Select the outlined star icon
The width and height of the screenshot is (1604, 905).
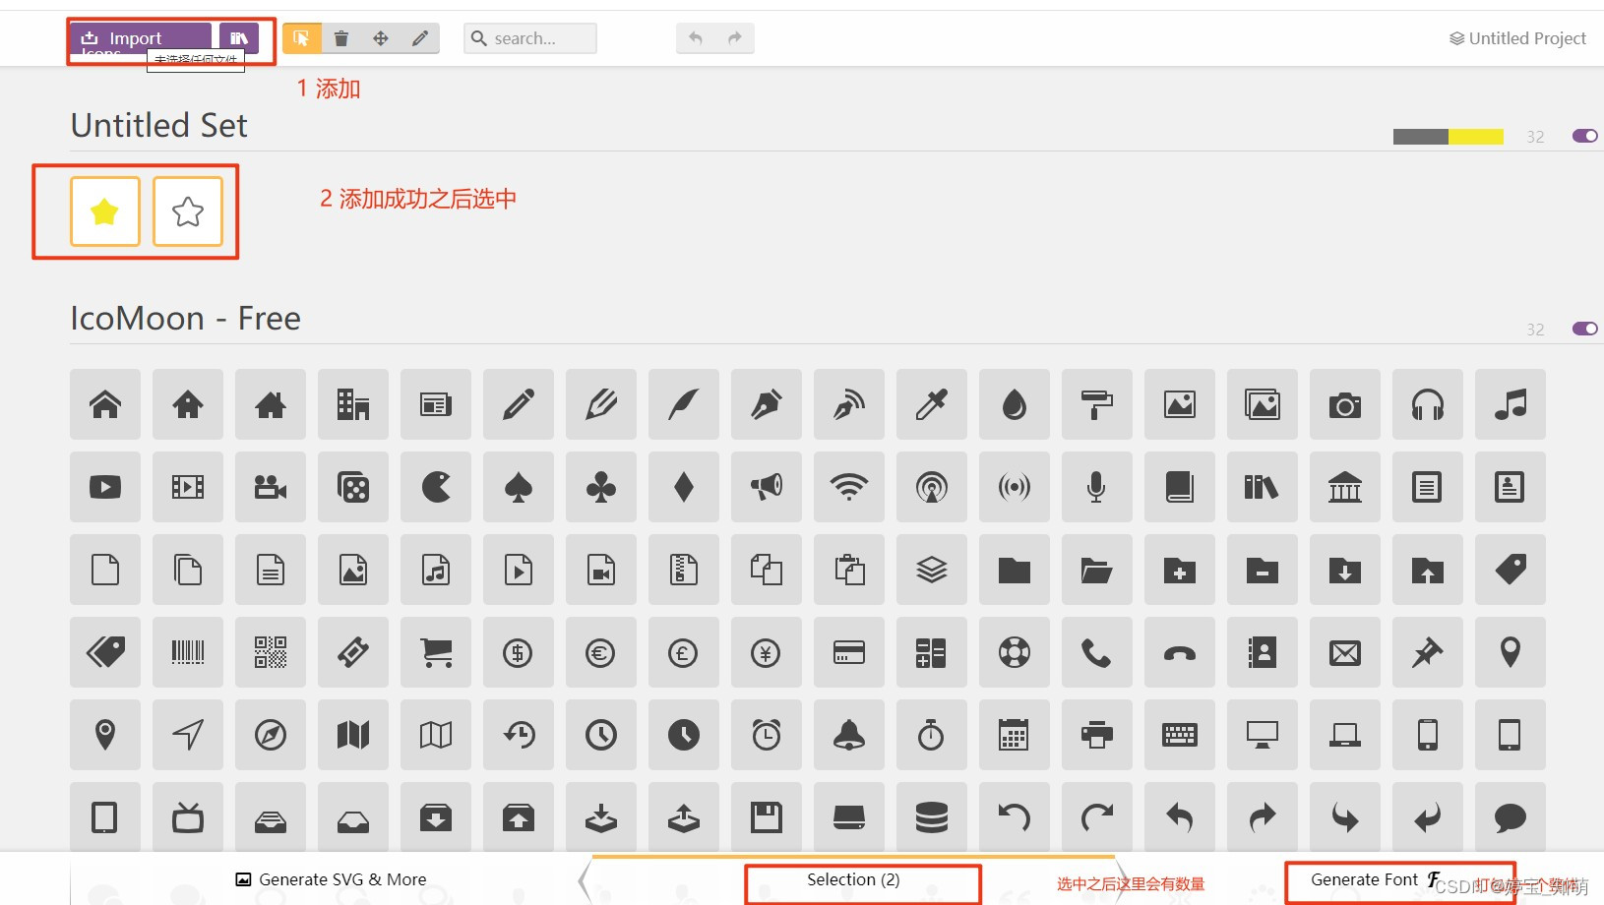[188, 211]
